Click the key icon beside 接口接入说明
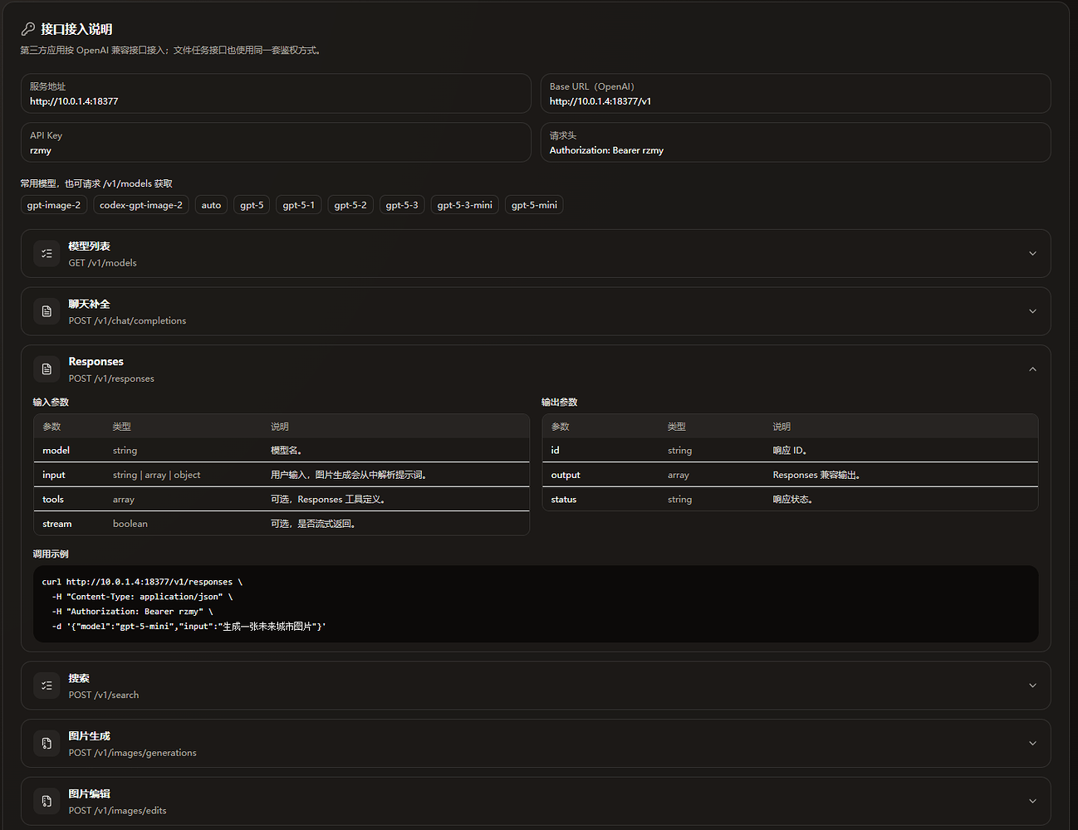Viewport: 1078px width, 830px height. [x=28, y=29]
